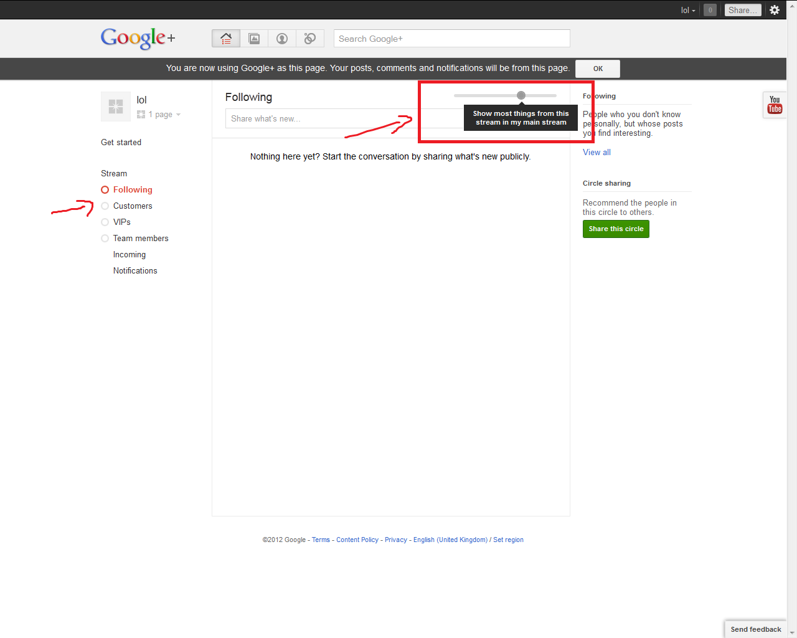
Task: Focus the Search Google+ field
Action: pos(452,39)
